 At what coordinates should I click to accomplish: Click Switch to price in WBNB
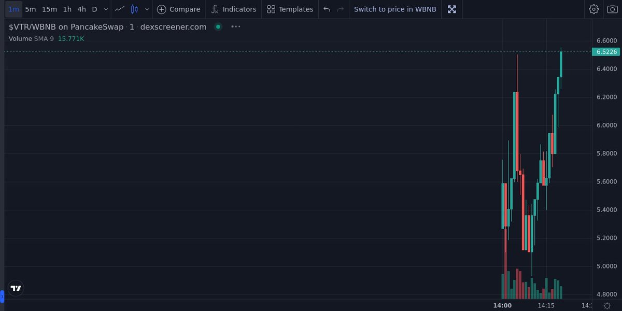coord(395,9)
